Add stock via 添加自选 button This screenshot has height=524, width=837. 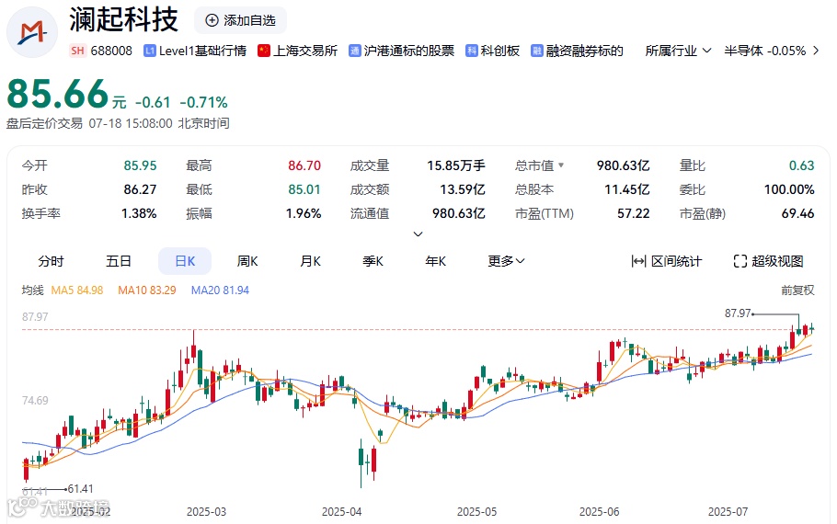240,20
